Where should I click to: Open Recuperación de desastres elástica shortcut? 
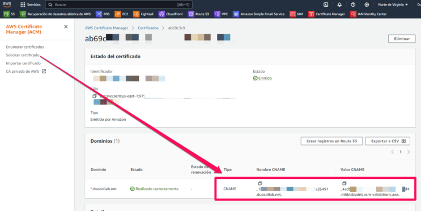[x=56, y=14]
